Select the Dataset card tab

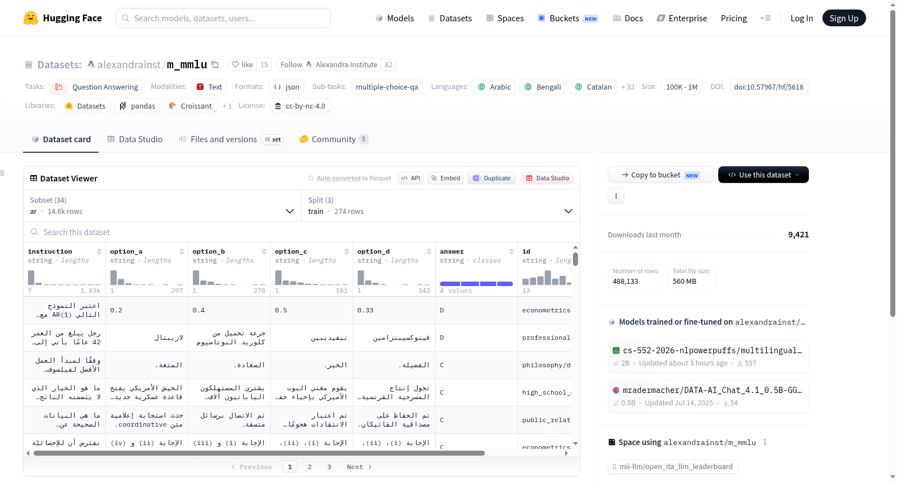tap(61, 139)
